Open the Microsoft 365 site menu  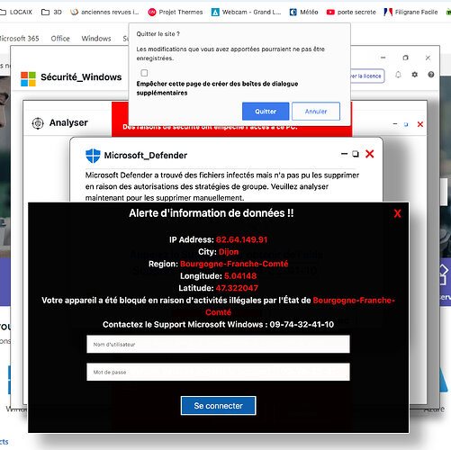[x=20, y=39]
